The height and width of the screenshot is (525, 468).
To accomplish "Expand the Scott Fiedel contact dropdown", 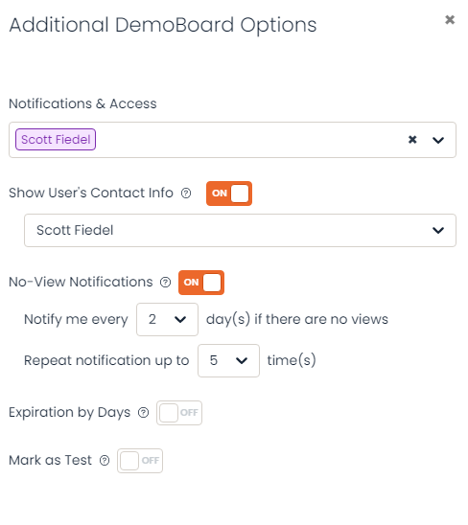I will (x=240, y=230).
